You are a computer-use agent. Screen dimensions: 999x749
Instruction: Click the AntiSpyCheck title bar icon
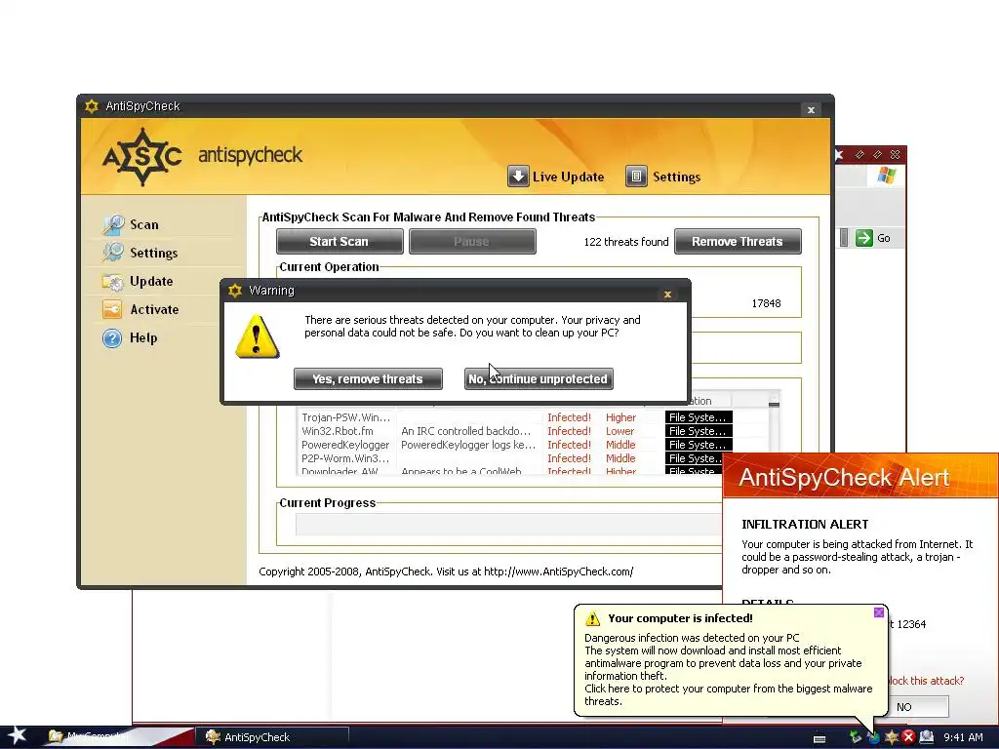[x=92, y=106]
